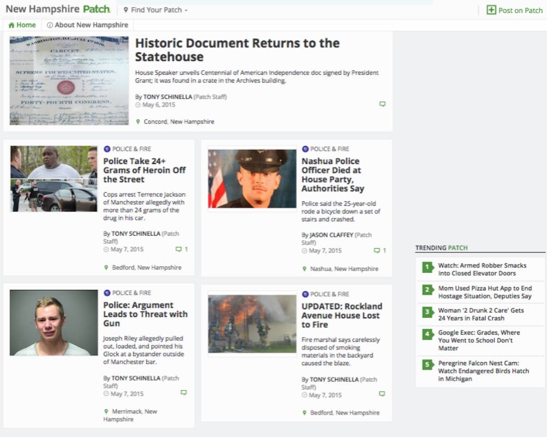Open trending story about Pizza Hut App hostage
The height and width of the screenshot is (437, 547).
tap(485, 292)
